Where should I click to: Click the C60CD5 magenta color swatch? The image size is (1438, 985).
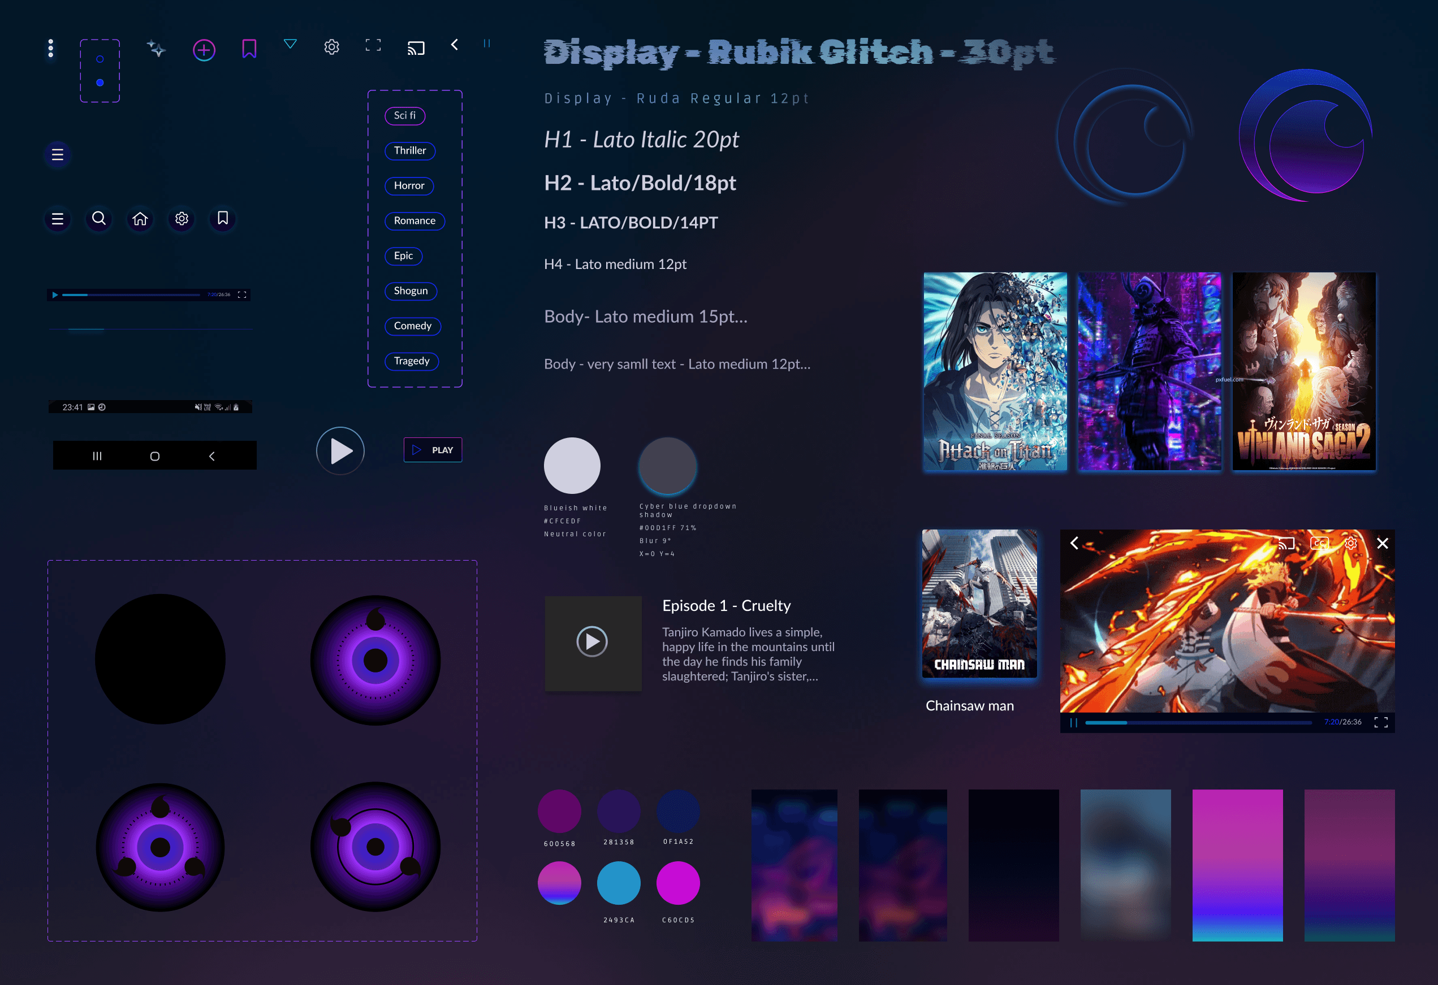point(677,882)
